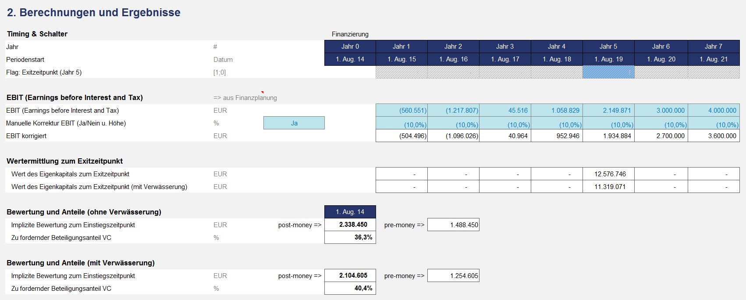Select the hatched flag cell under Jahr 7
Screen dimensions: 746x300
714,72
